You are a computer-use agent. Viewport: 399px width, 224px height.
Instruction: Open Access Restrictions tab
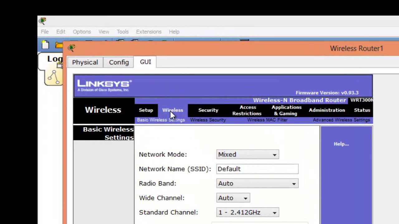coord(247,110)
